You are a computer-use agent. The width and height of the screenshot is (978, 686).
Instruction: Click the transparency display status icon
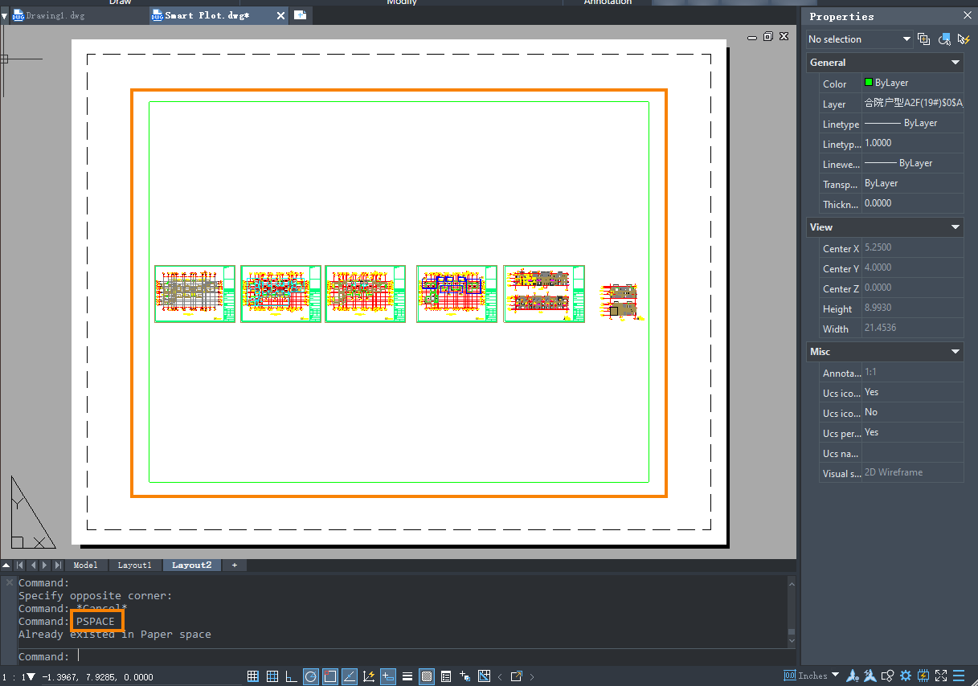click(427, 676)
